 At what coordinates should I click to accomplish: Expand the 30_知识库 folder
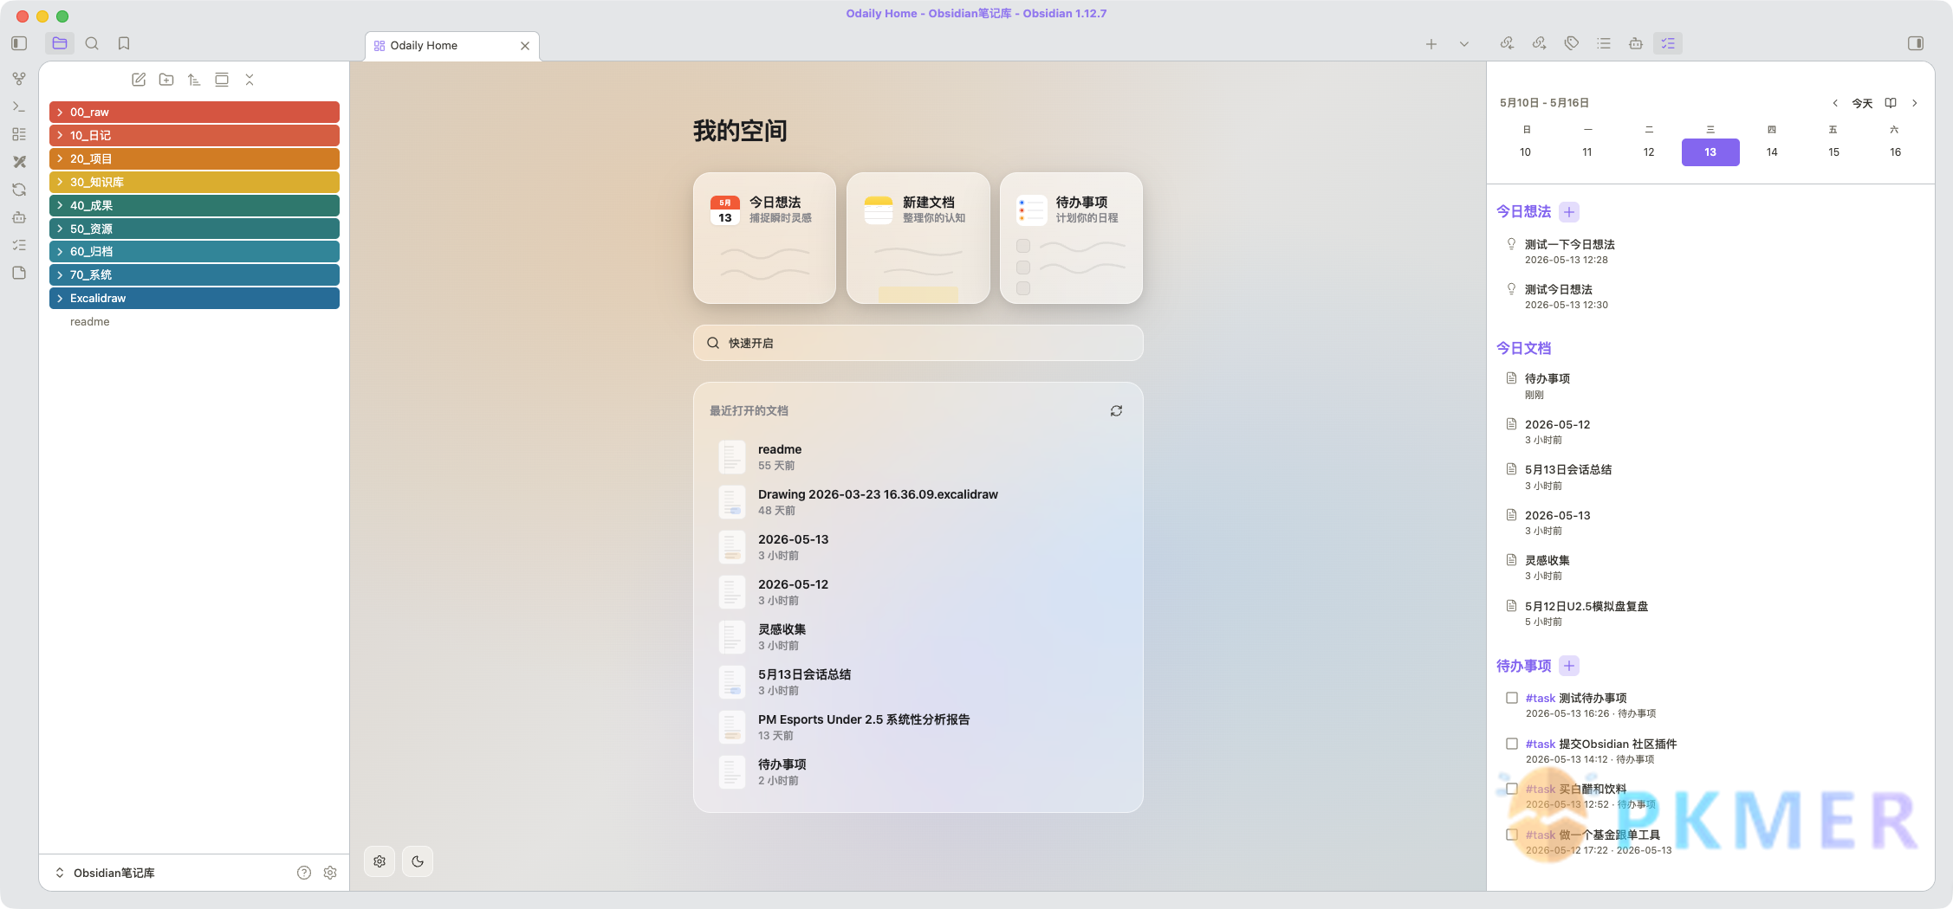click(194, 183)
